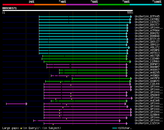Open hit UniRef100_B9STC7

(147, 25)
